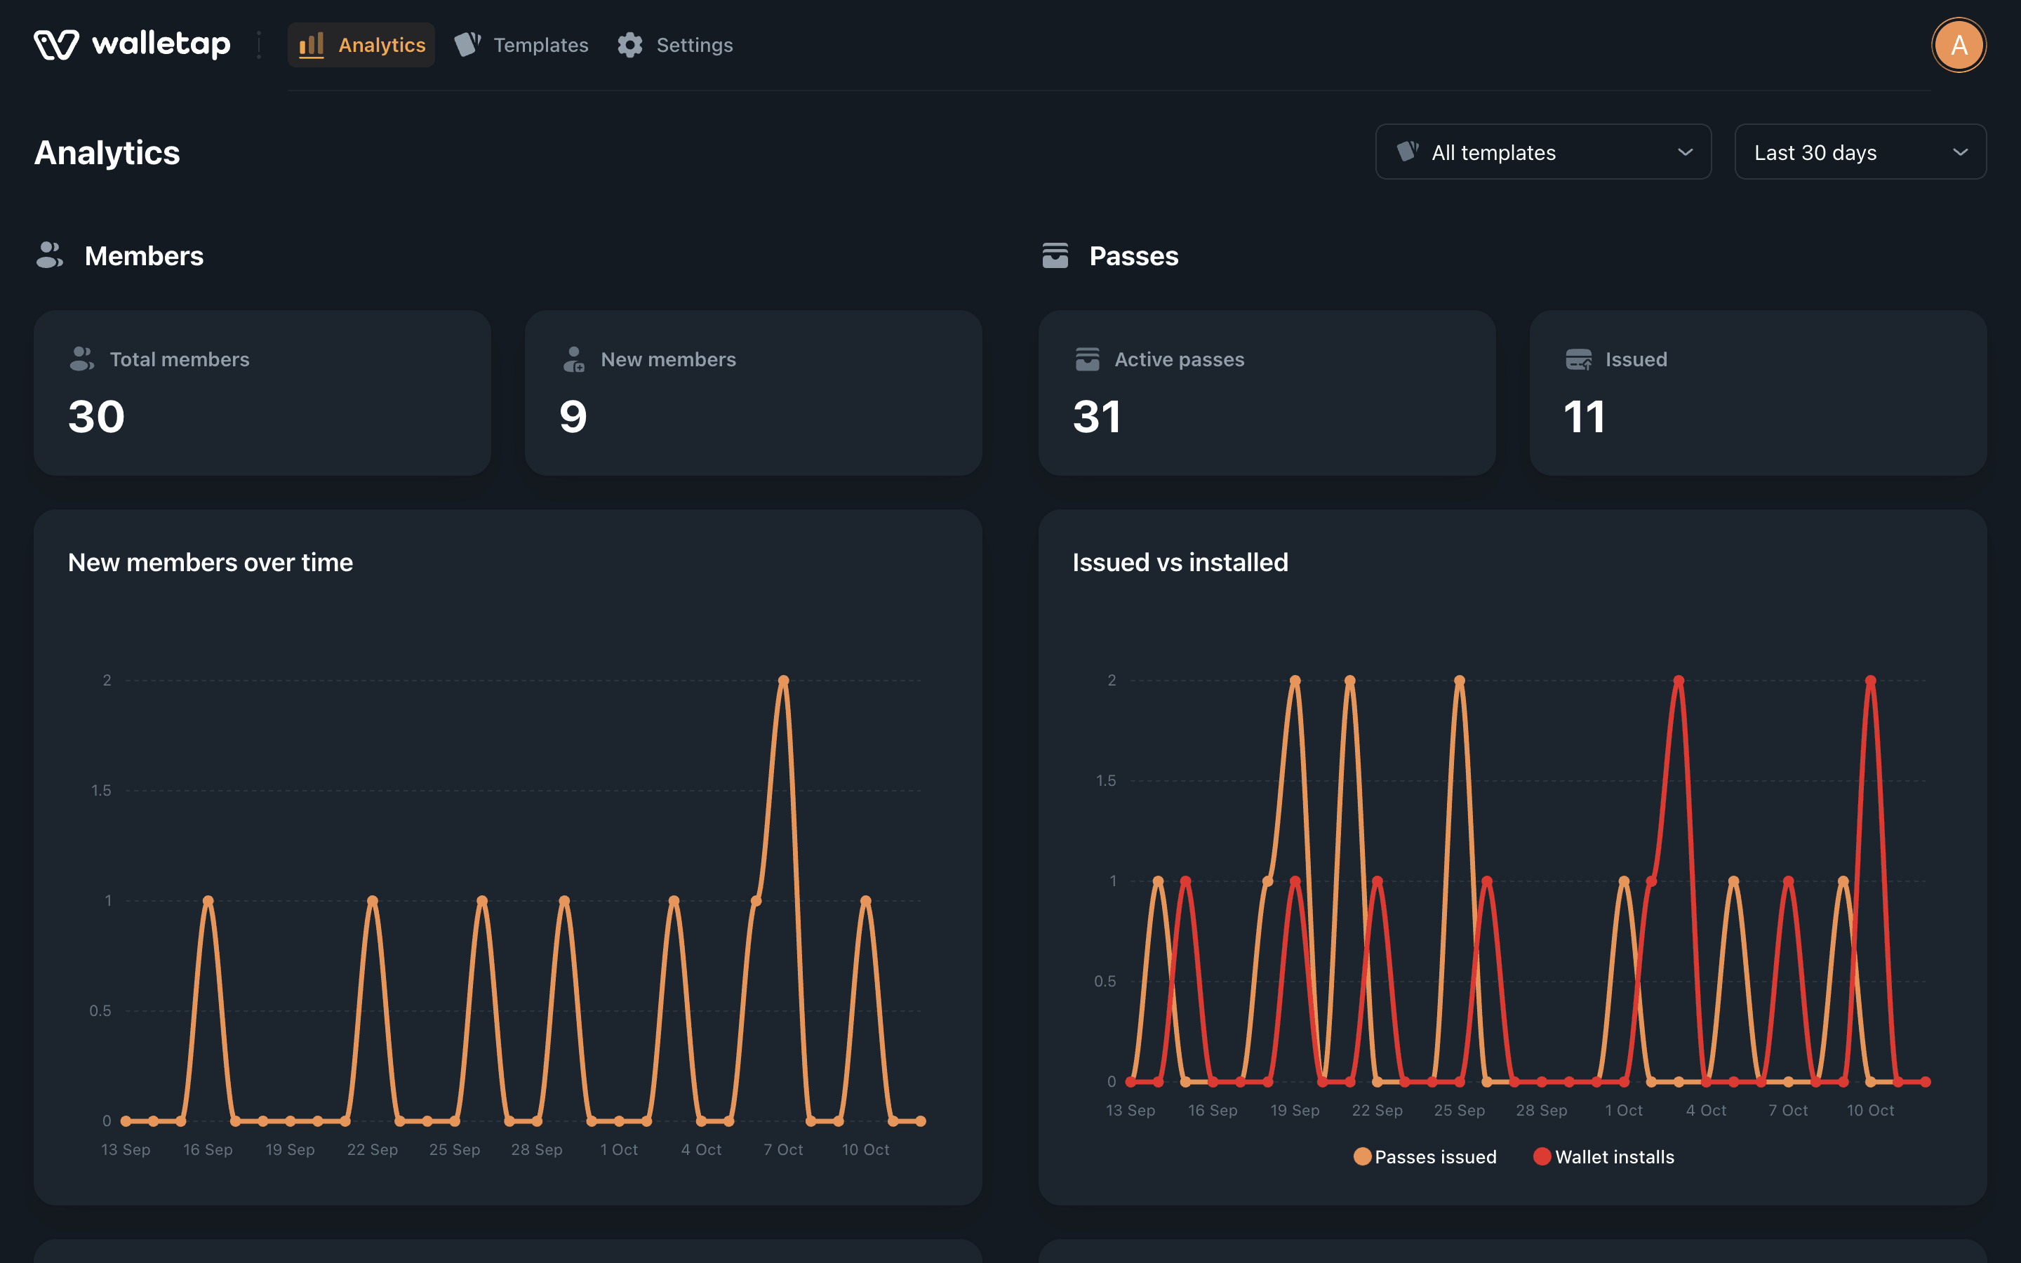This screenshot has height=1263, width=2021.
Task: Click the Active passes card icon
Action: pos(1087,359)
